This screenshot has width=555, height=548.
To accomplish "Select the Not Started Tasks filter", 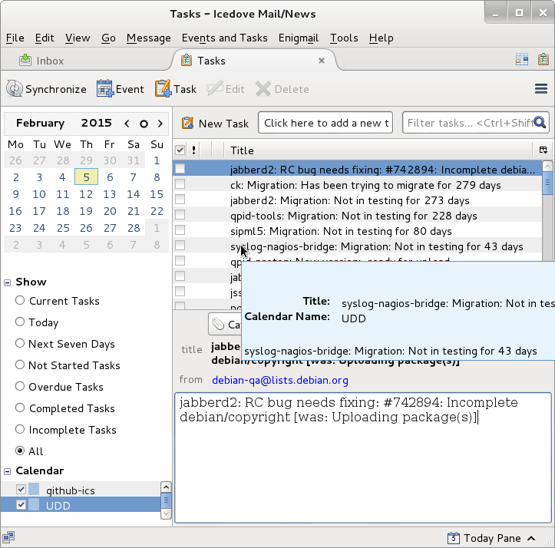I will (20, 365).
